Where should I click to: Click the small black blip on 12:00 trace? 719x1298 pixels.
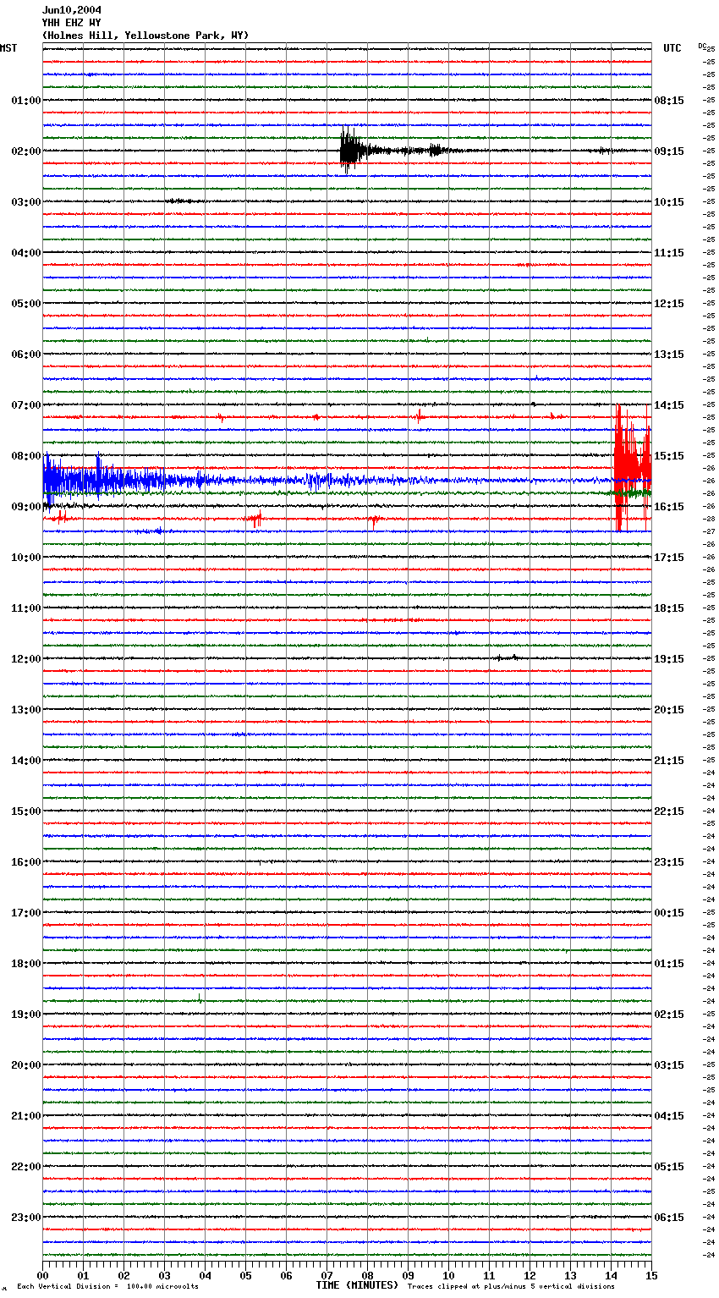(509, 657)
